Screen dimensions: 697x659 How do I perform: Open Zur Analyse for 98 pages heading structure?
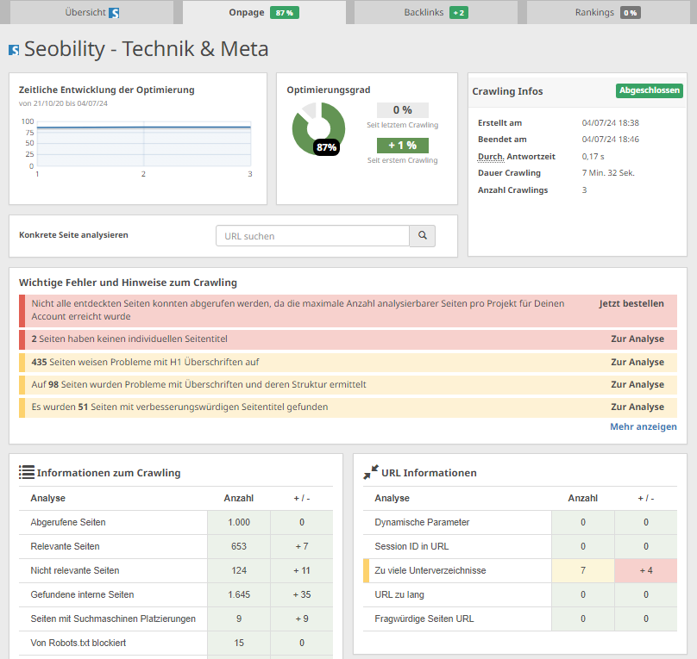[x=637, y=384]
